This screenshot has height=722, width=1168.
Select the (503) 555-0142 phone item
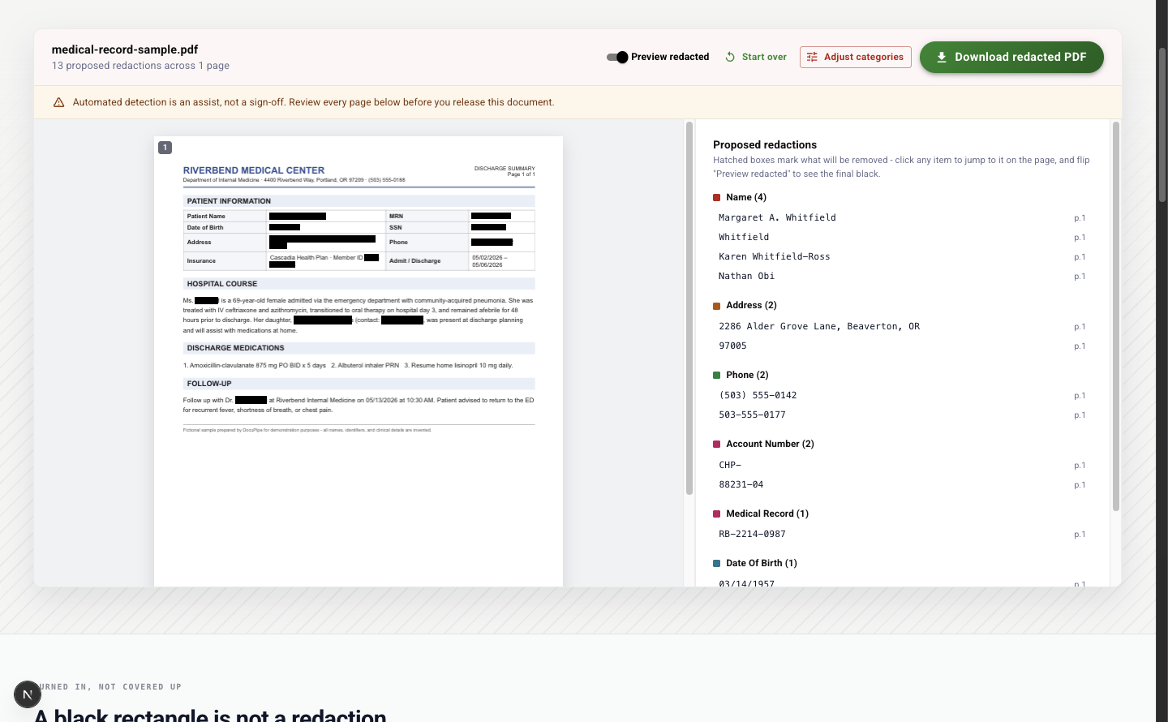[902, 395]
